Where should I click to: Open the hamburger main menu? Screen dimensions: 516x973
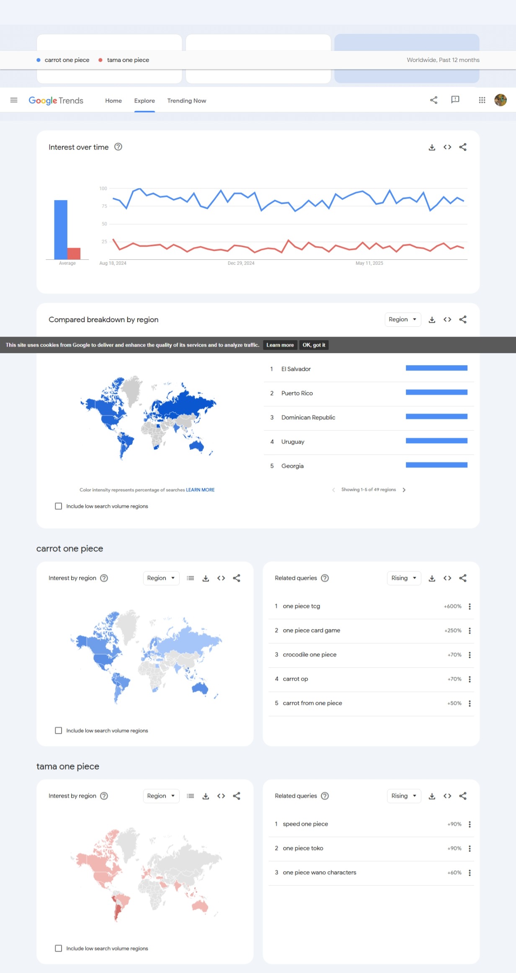point(14,100)
